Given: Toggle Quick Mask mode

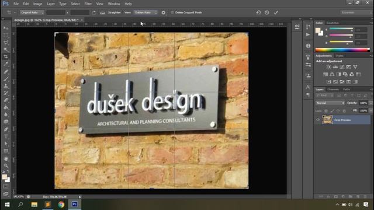Looking at the screenshot, I should pos(6,187).
